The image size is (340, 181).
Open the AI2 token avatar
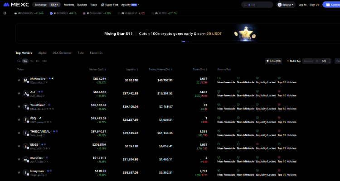pos(25,94)
